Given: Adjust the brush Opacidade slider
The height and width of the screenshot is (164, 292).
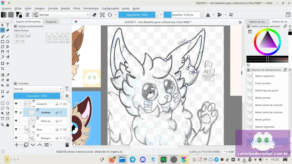Looking at the screenshot, I should pyautogui.click(x=137, y=15).
